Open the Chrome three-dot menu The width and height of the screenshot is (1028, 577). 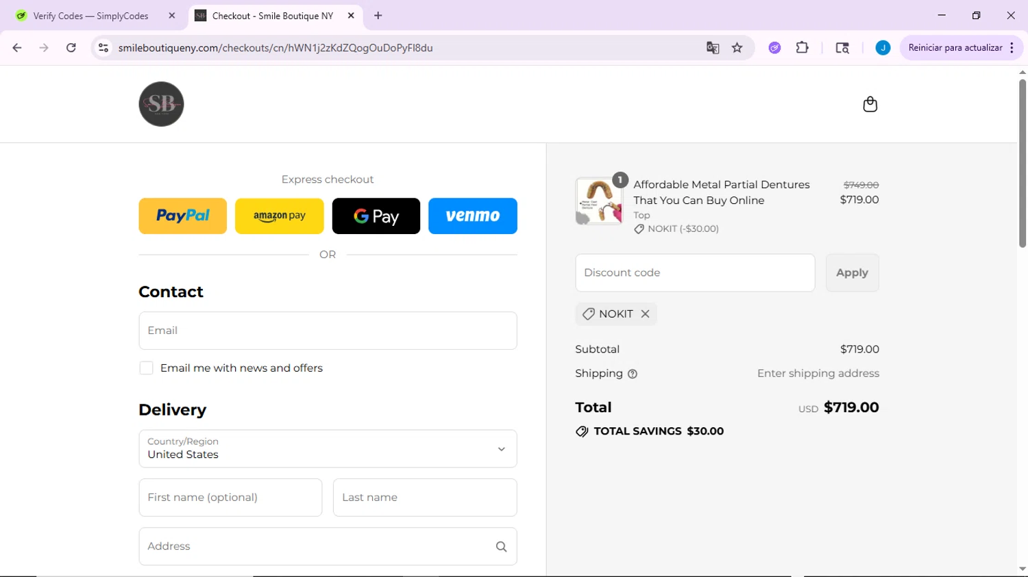pyautogui.click(x=1012, y=48)
